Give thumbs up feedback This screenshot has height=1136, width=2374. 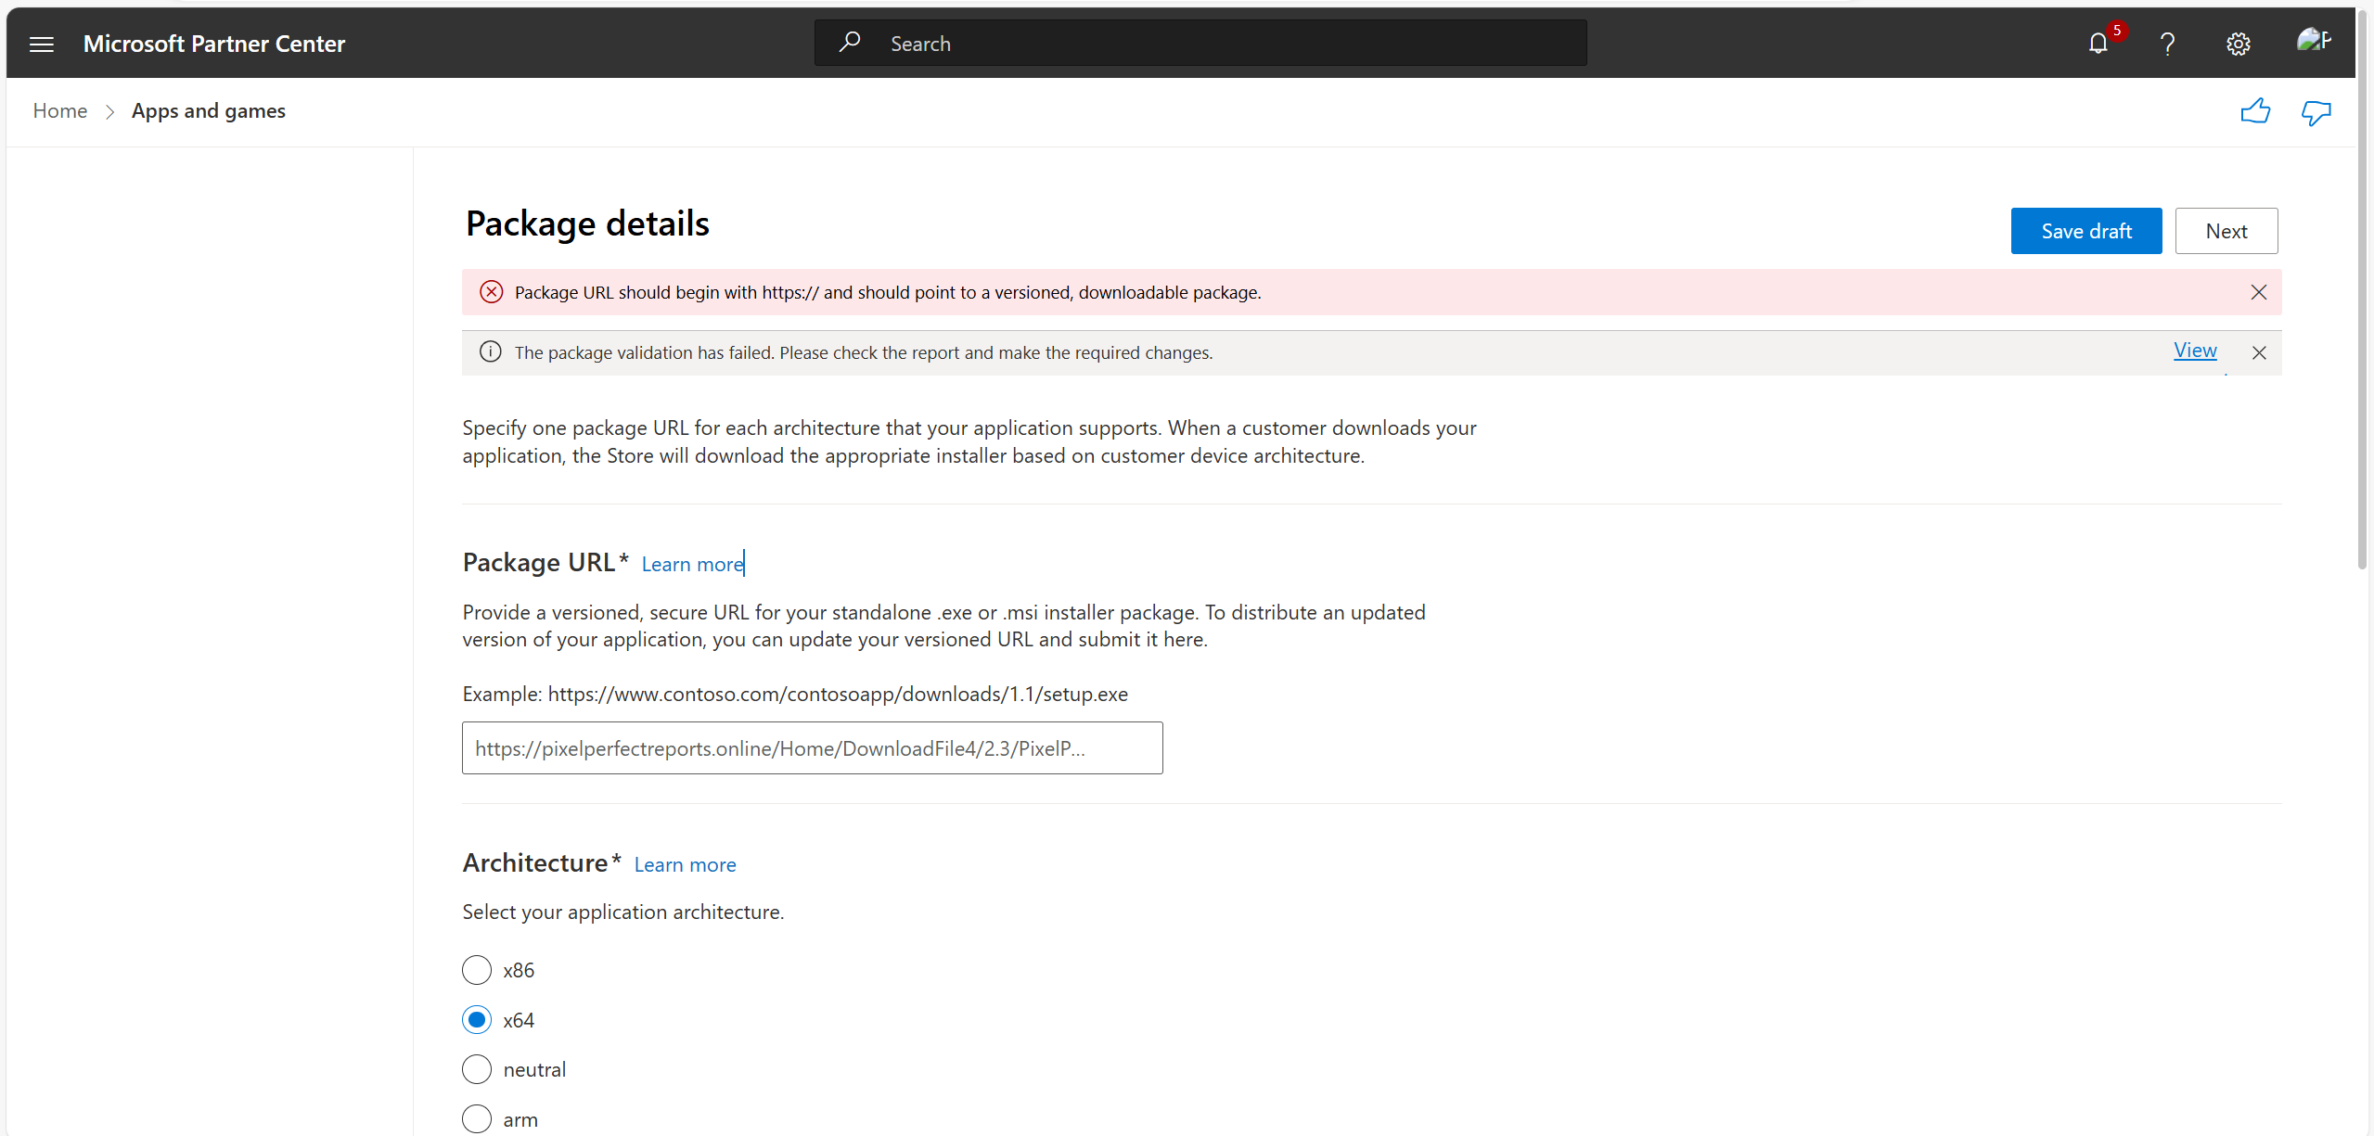pos(2255,111)
